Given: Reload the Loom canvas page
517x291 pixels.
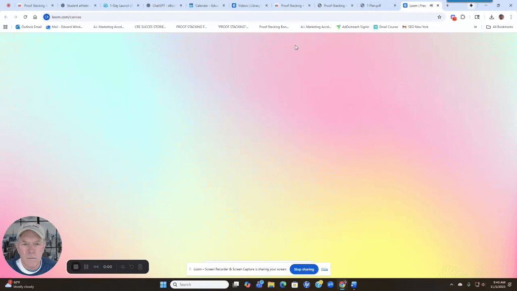Looking at the screenshot, I should (x=25, y=17).
